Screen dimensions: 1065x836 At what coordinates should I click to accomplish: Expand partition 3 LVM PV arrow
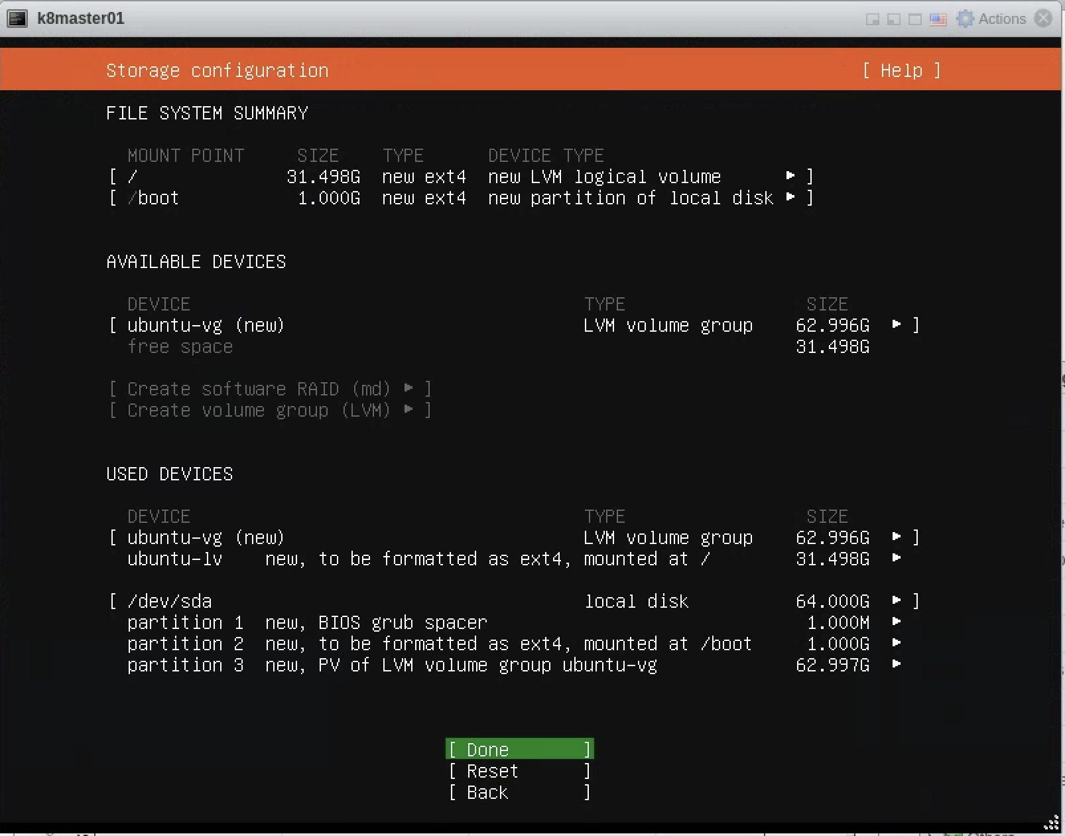pos(897,664)
